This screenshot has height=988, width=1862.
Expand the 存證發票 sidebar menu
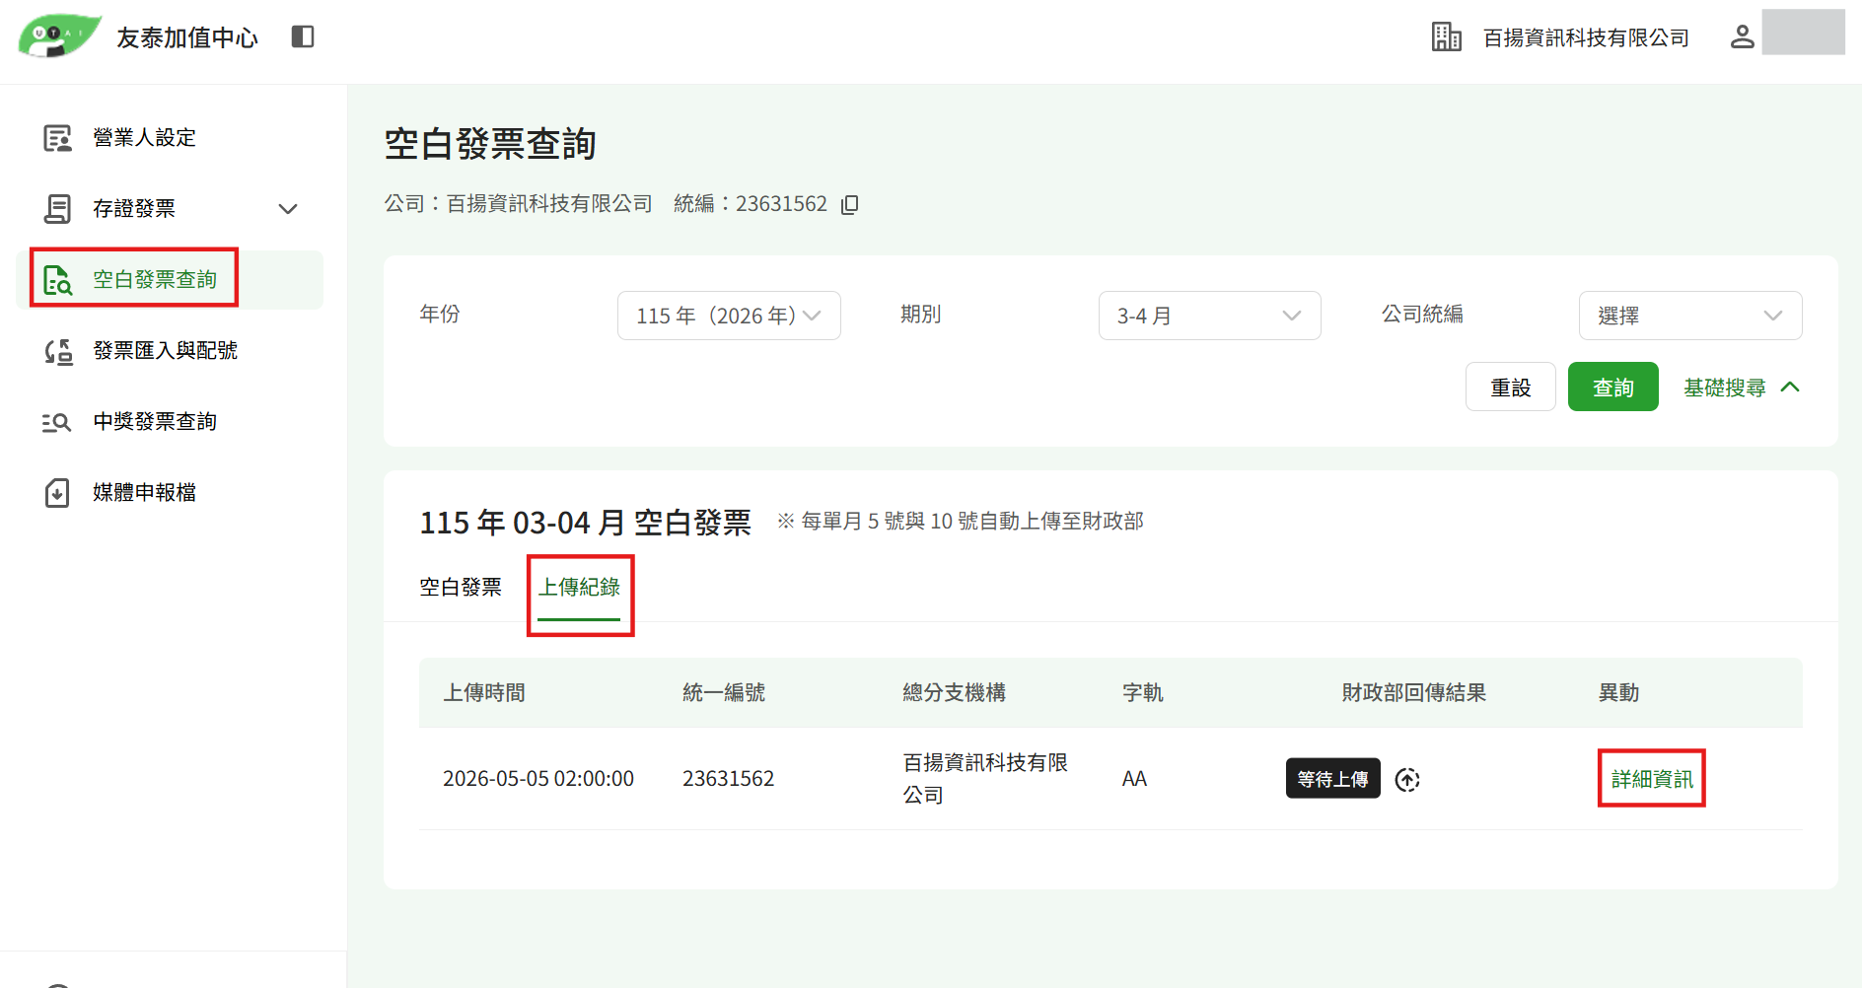coord(170,209)
